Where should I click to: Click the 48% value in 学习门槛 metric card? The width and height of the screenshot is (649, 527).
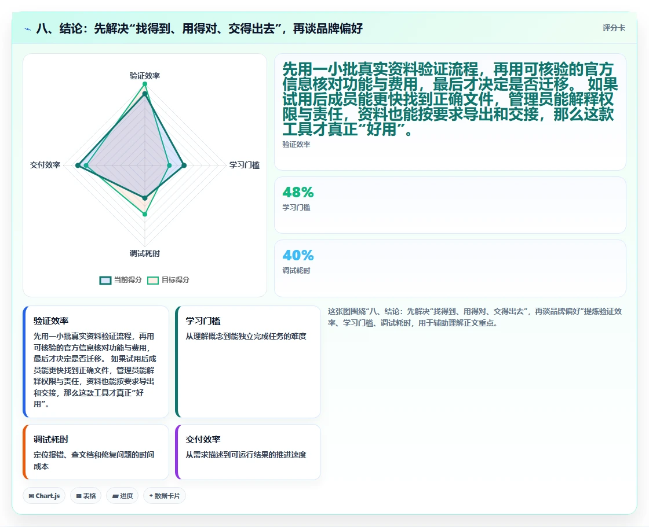[x=298, y=192]
